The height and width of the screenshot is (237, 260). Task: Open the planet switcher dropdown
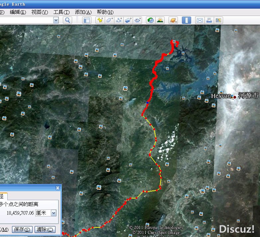173,20
